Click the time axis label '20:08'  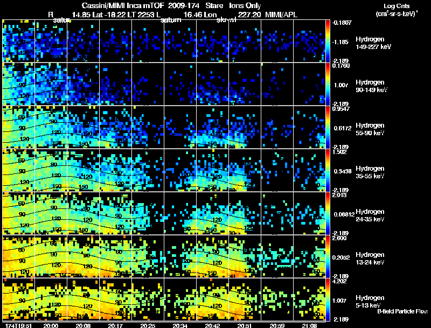tap(84, 325)
